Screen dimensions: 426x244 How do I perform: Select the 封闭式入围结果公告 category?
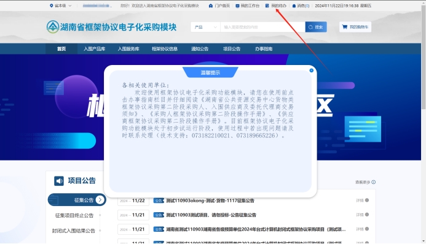[x=74, y=231]
